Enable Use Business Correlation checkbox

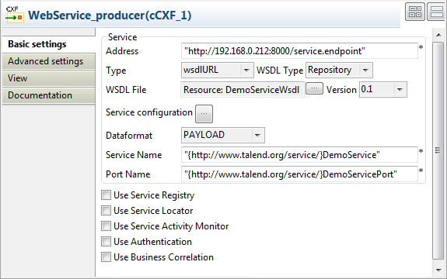[x=106, y=257]
